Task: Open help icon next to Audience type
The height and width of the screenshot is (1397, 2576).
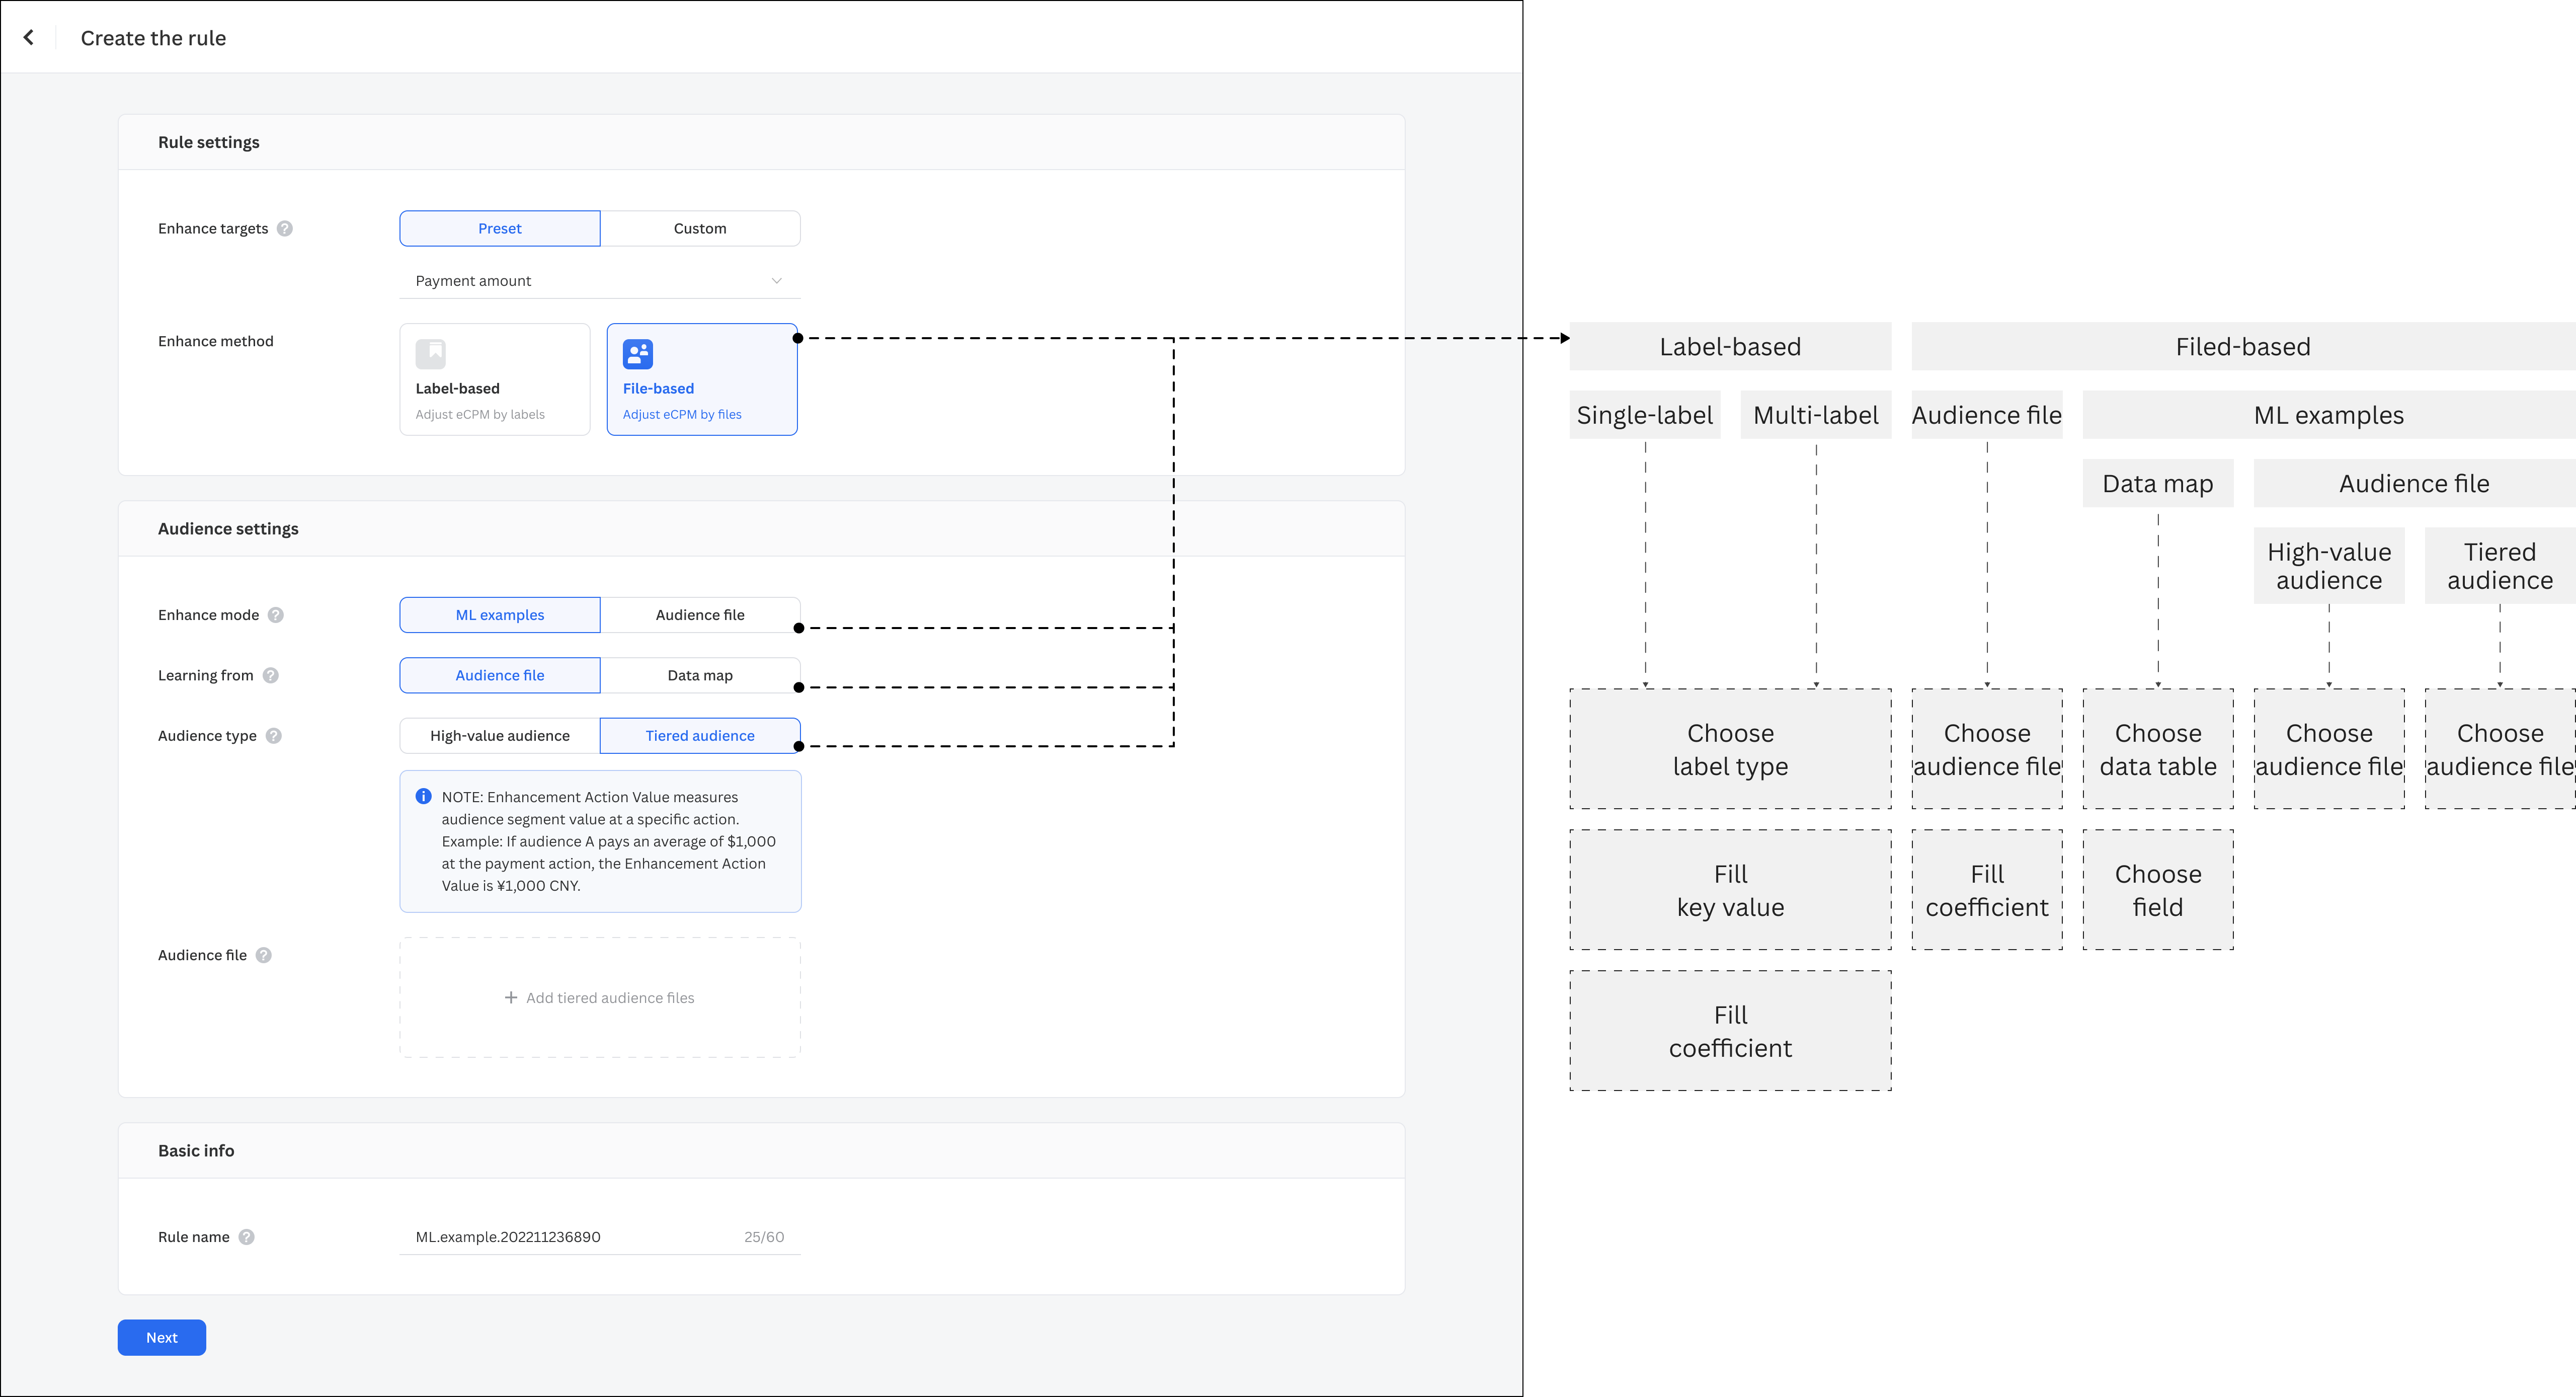Action: (x=274, y=736)
